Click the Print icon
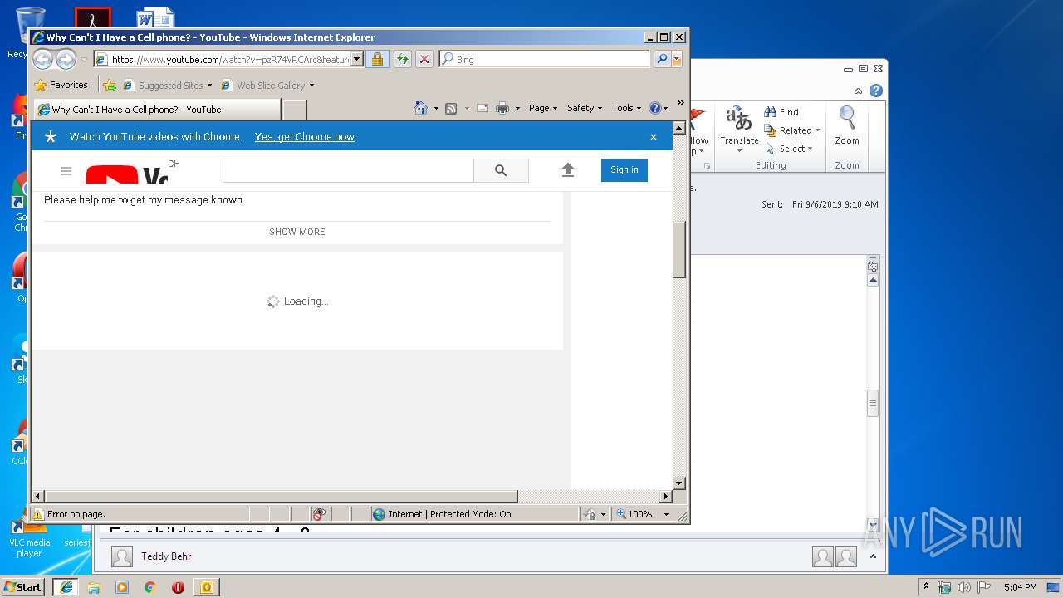Image resolution: width=1063 pixels, height=598 pixels. coord(502,108)
